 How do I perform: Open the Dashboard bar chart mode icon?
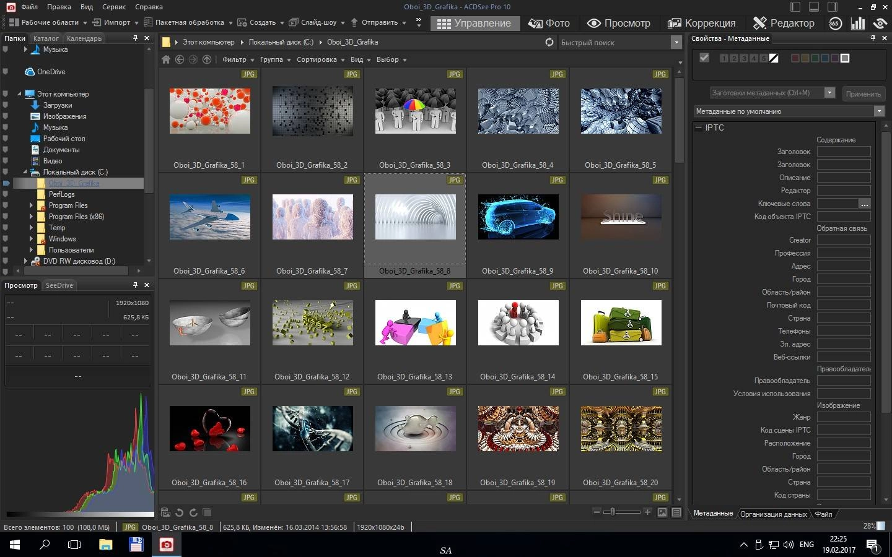[x=858, y=24]
